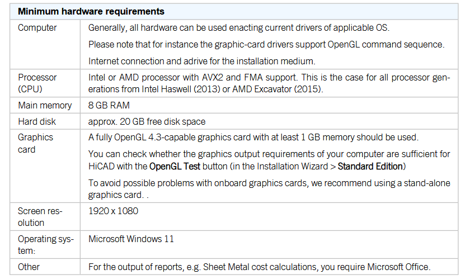465x279 pixels.
Task: Click 'approx. 20 GB free disk space'
Action: 147,121
